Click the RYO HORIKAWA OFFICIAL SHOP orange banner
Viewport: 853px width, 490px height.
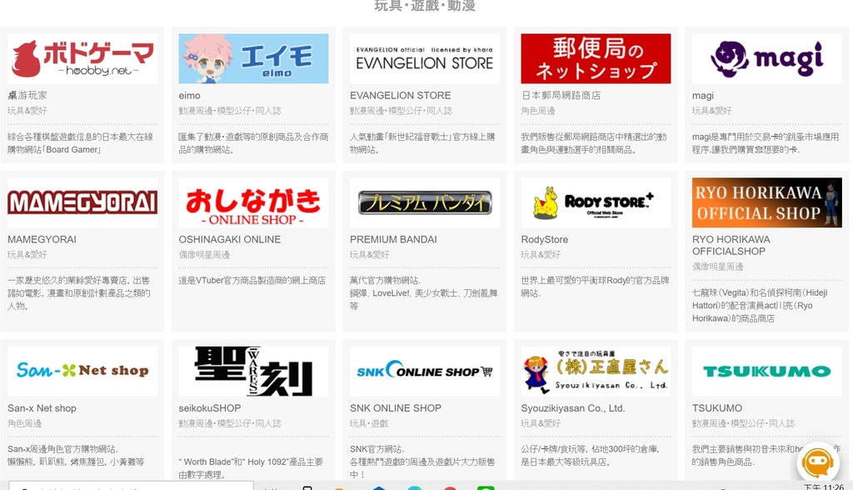pos(767,202)
